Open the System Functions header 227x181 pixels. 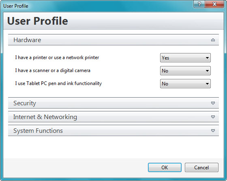pos(113,130)
